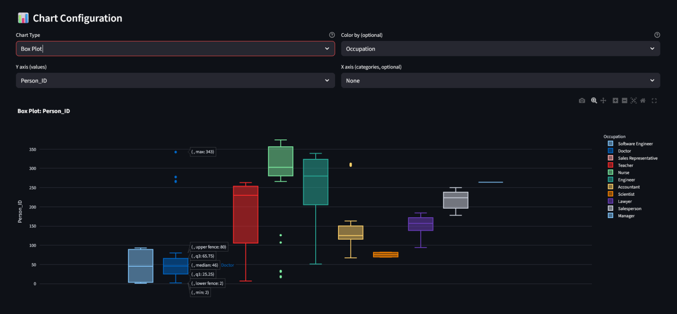
Task: Toggle Nurse legend entry visibility
Action: click(623, 172)
